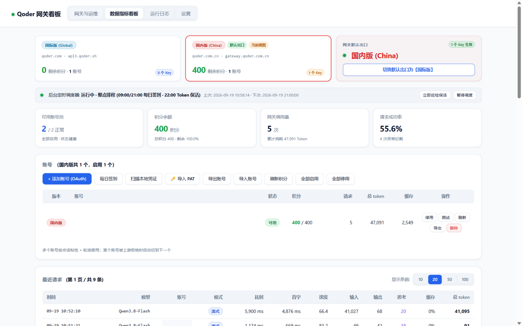
Task: Show 10 rows per page
Action: coord(420,280)
